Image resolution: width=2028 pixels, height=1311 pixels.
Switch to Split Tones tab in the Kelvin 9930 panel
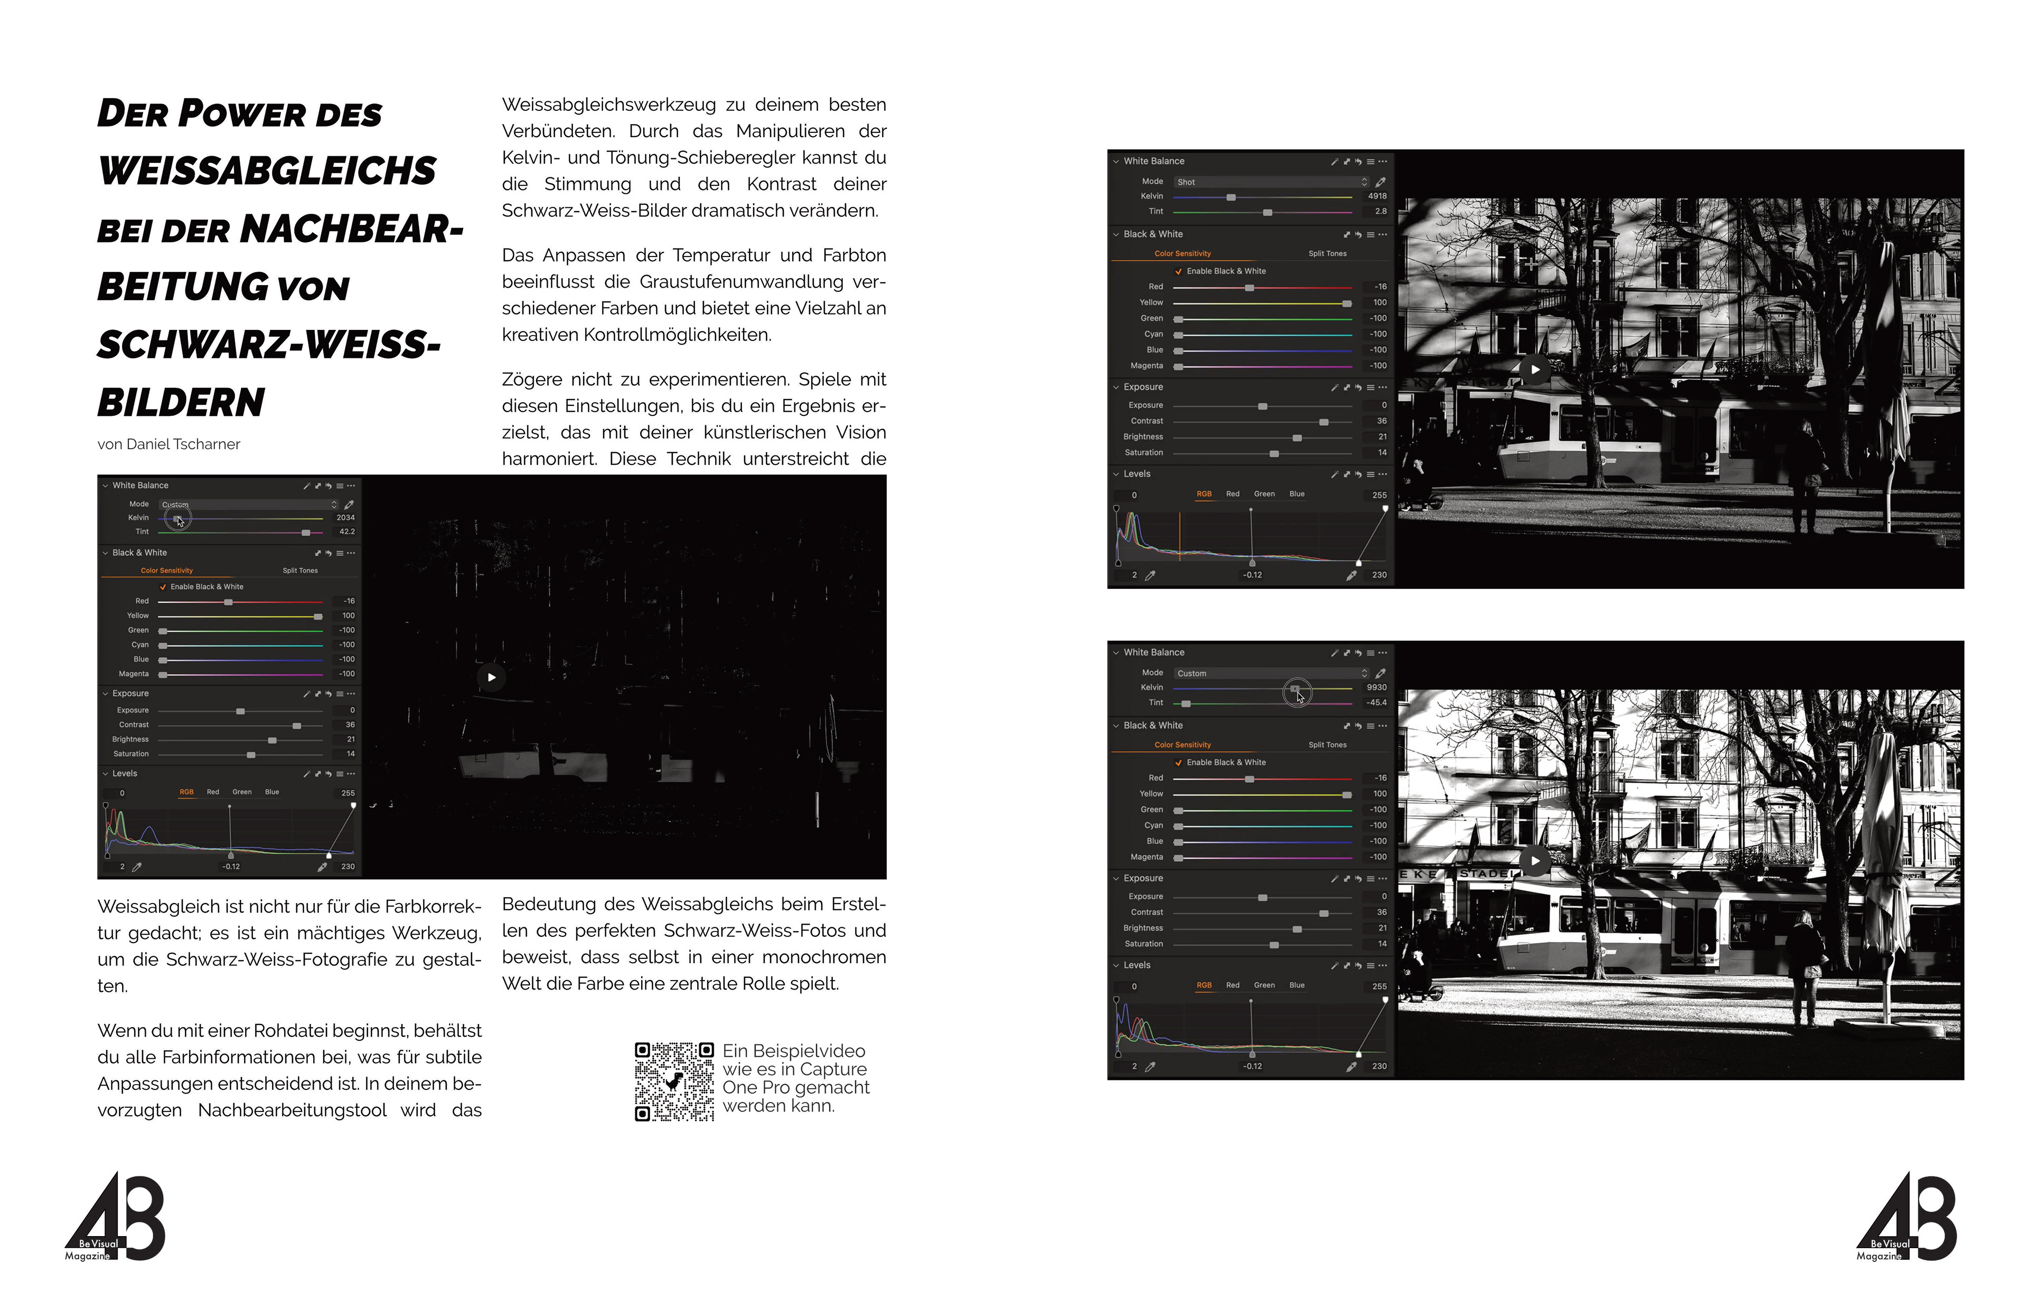click(1327, 745)
